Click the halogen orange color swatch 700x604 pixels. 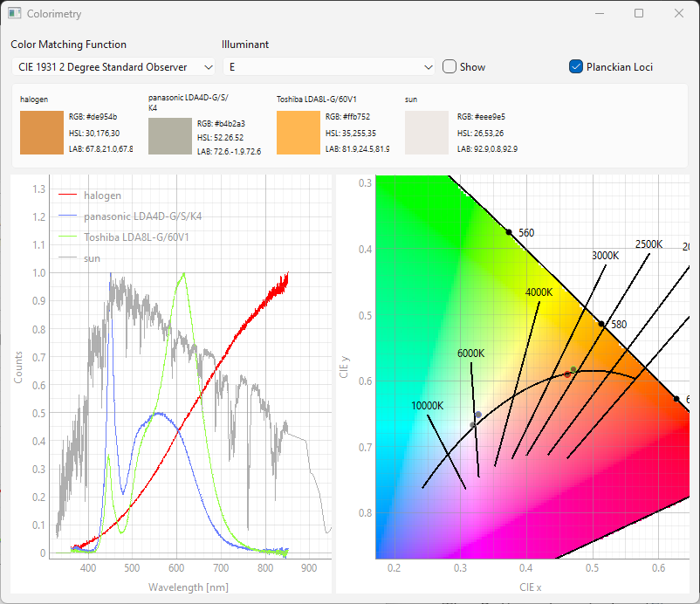pyautogui.click(x=41, y=133)
